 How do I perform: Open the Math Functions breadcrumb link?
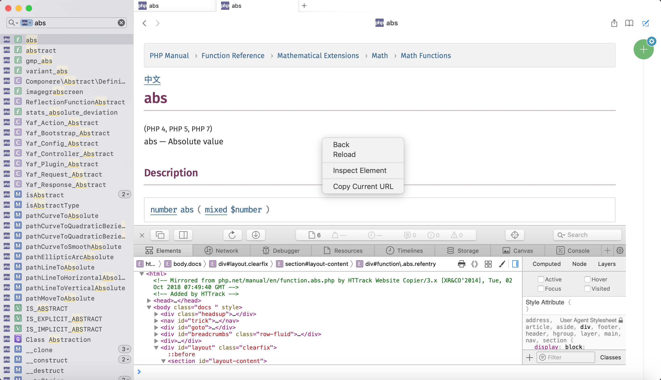point(426,55)
